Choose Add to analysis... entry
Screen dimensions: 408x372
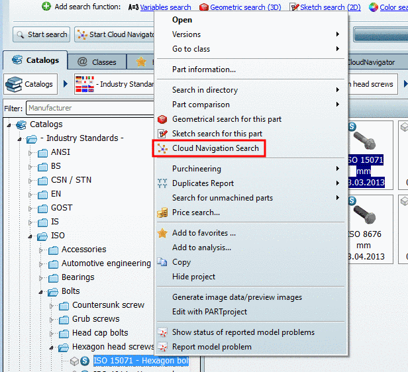201,248
